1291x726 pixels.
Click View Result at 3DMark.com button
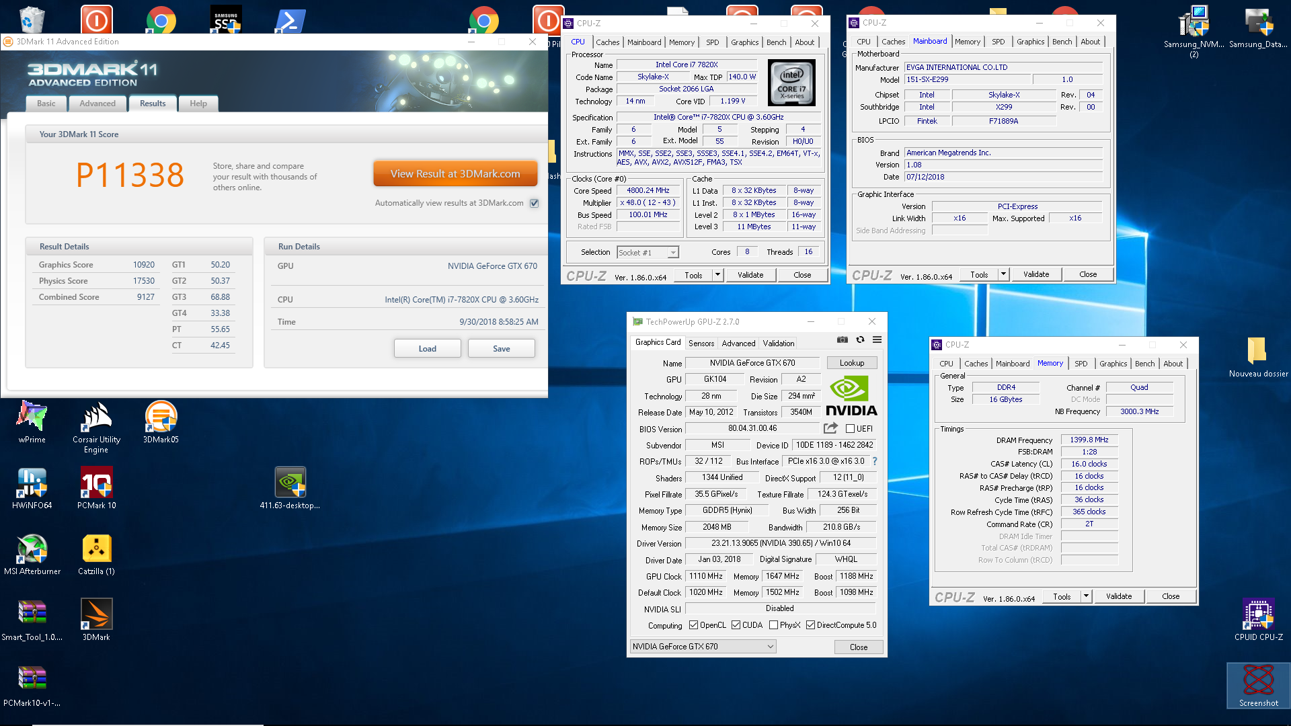pyautogui.click(x=455, y=174)
